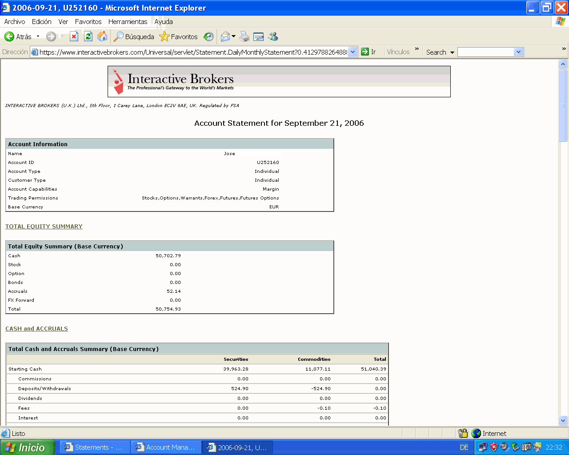Click the Search toolbar text box
Viewport: 569px width, 455px height.
485,52
